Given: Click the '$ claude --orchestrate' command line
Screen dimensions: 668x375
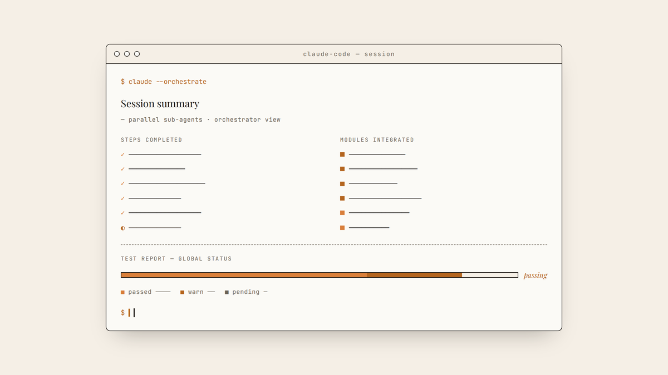Looking at the screenshot, I should pos(164,82).
